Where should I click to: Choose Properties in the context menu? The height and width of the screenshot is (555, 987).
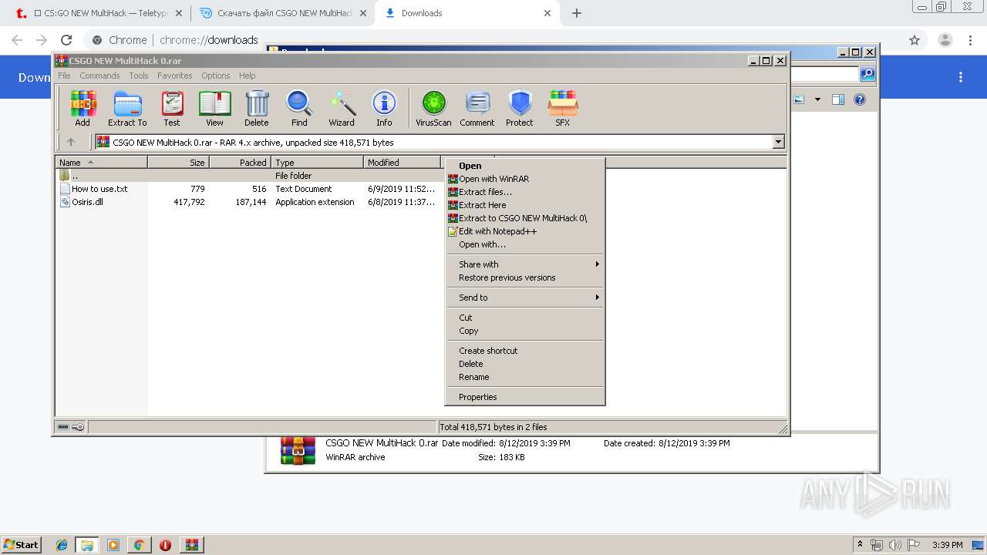(524, 397)
